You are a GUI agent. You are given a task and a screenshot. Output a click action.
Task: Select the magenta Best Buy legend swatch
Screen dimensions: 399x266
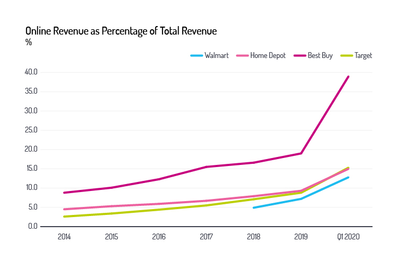point(300,55)
